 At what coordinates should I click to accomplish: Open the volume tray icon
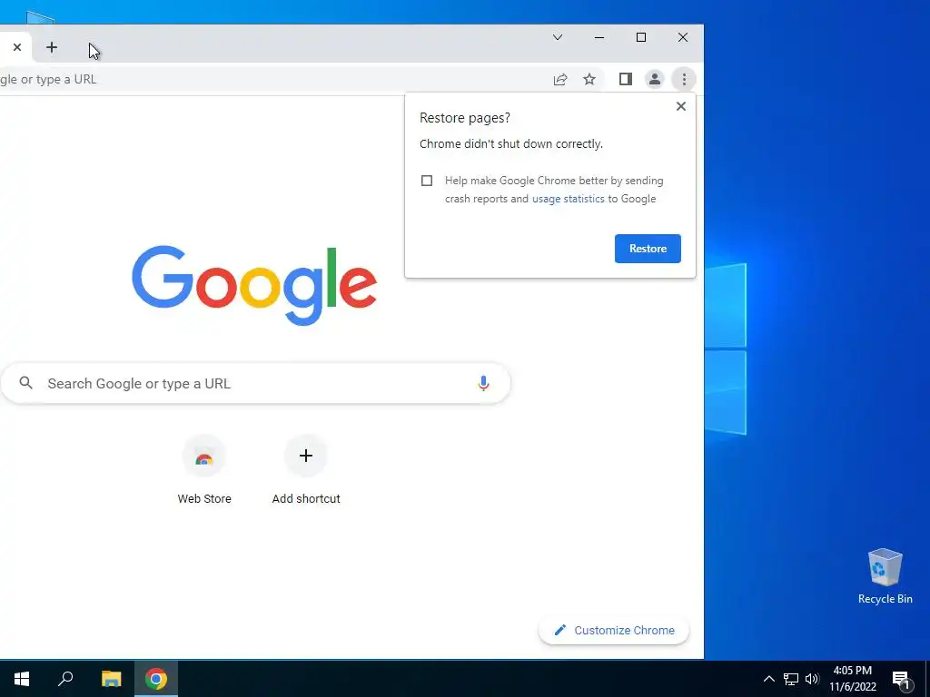point(812,679)
